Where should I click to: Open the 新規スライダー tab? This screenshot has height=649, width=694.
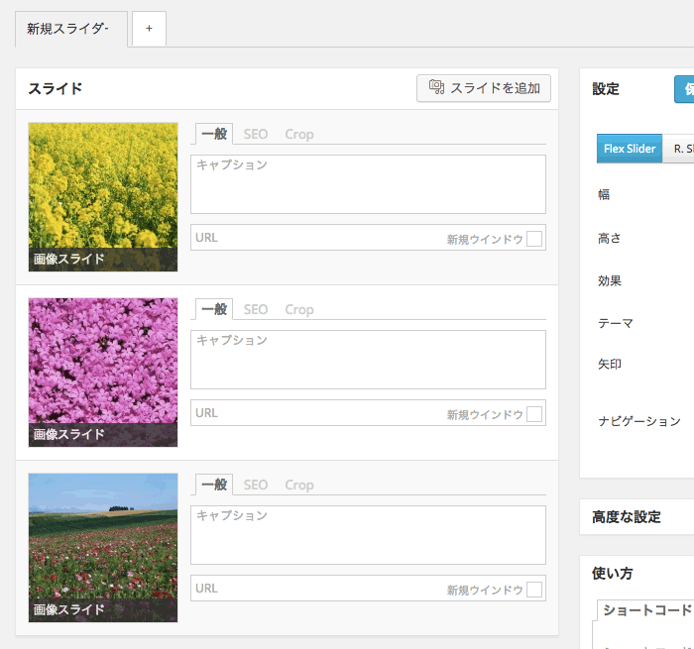71,29
